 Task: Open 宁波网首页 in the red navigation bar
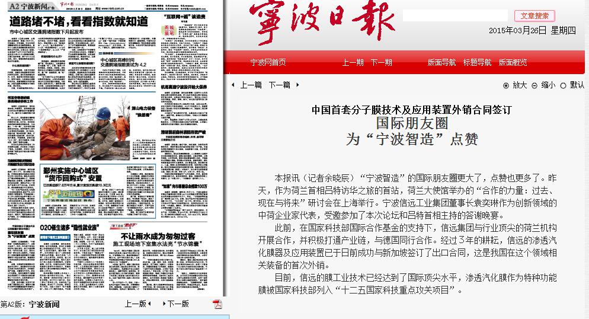(x=268, y=62)
